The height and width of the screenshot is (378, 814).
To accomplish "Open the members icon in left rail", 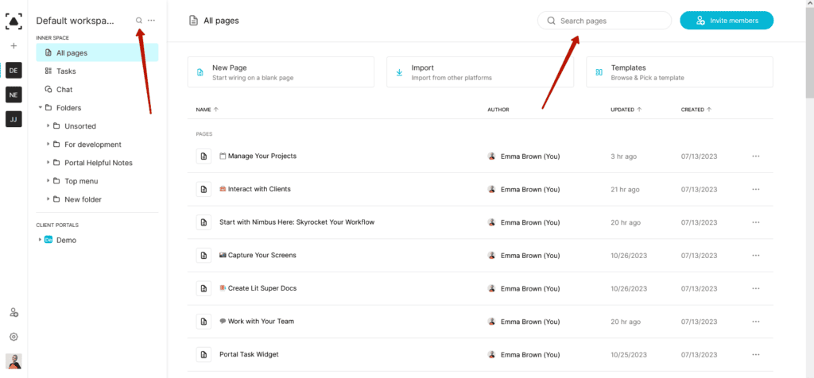I will 14,313.
